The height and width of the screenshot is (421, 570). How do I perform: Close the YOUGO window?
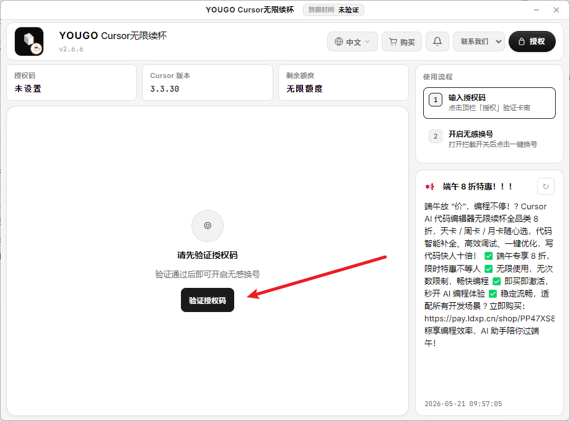(556, 10)
